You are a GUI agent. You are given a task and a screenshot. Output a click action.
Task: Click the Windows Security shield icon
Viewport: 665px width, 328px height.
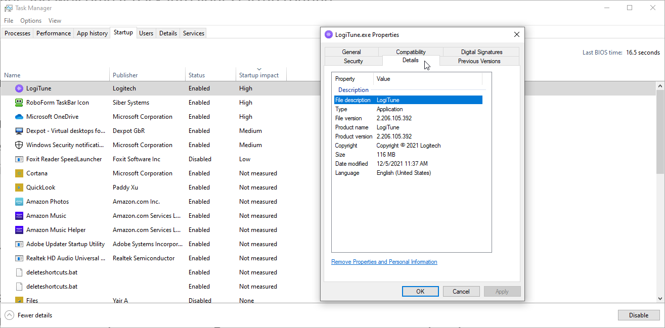[19, 145]
